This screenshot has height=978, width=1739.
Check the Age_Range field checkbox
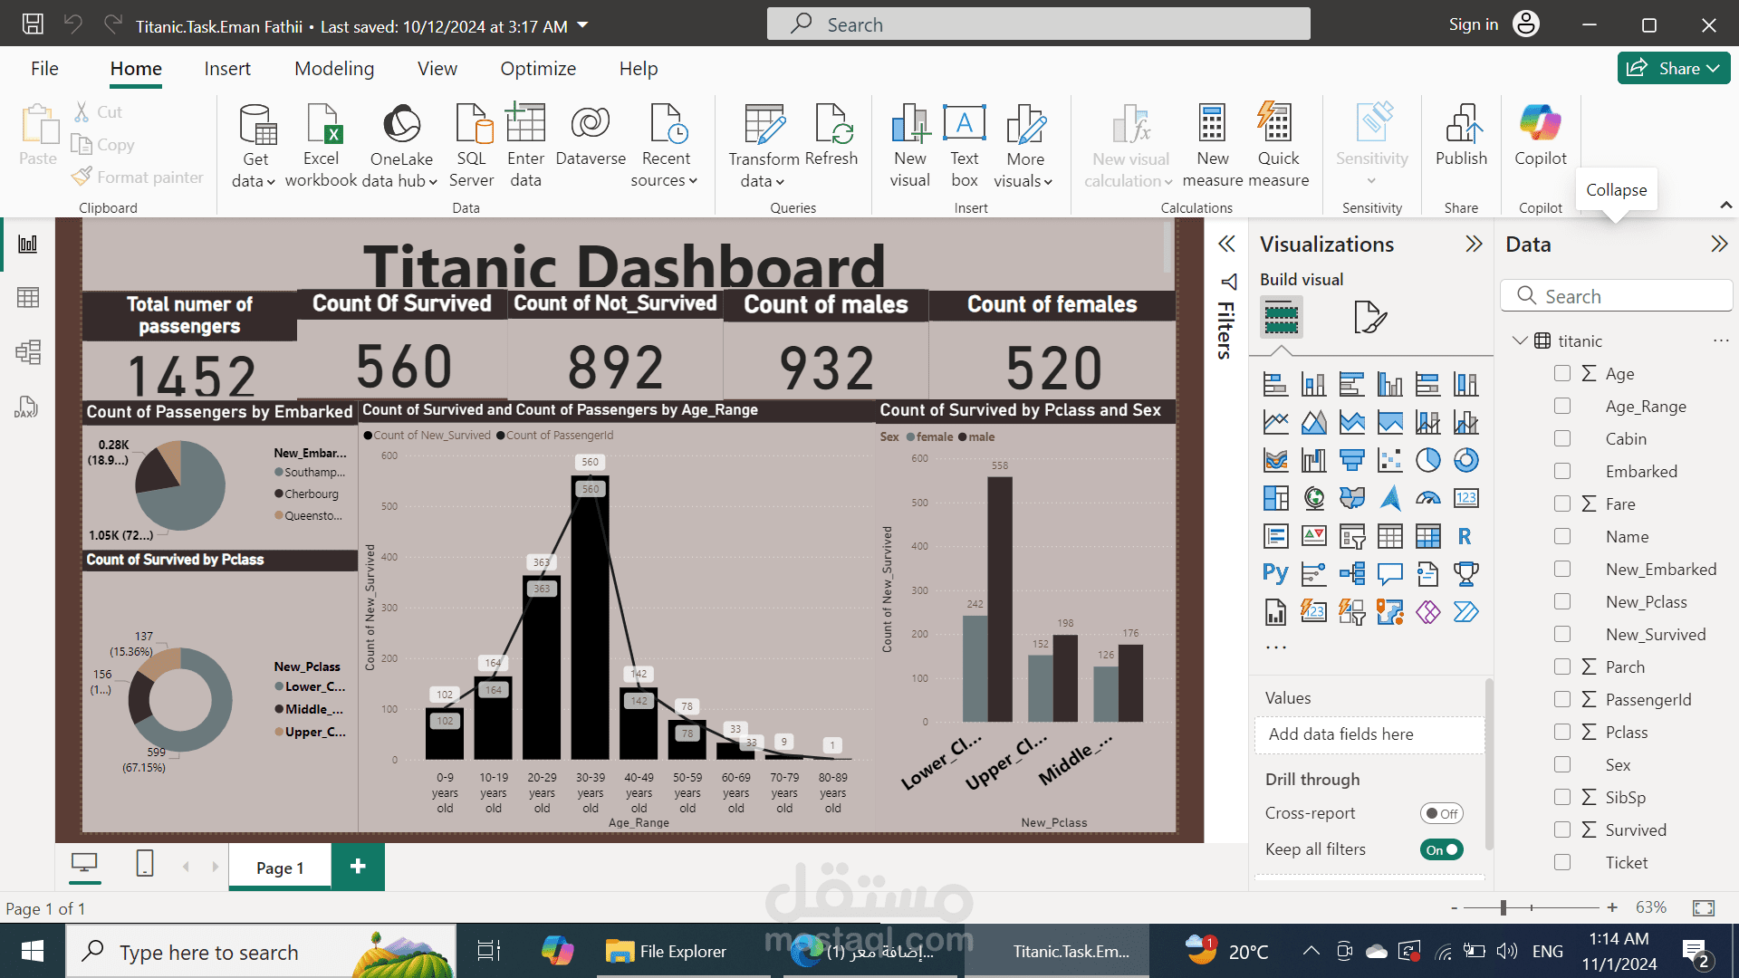point(1562,406)
